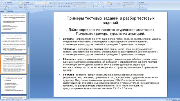The width and height of the screenshot is (180, 101).
Task: Switch to normal view from the status bar
Action: (x=167, y=100)
